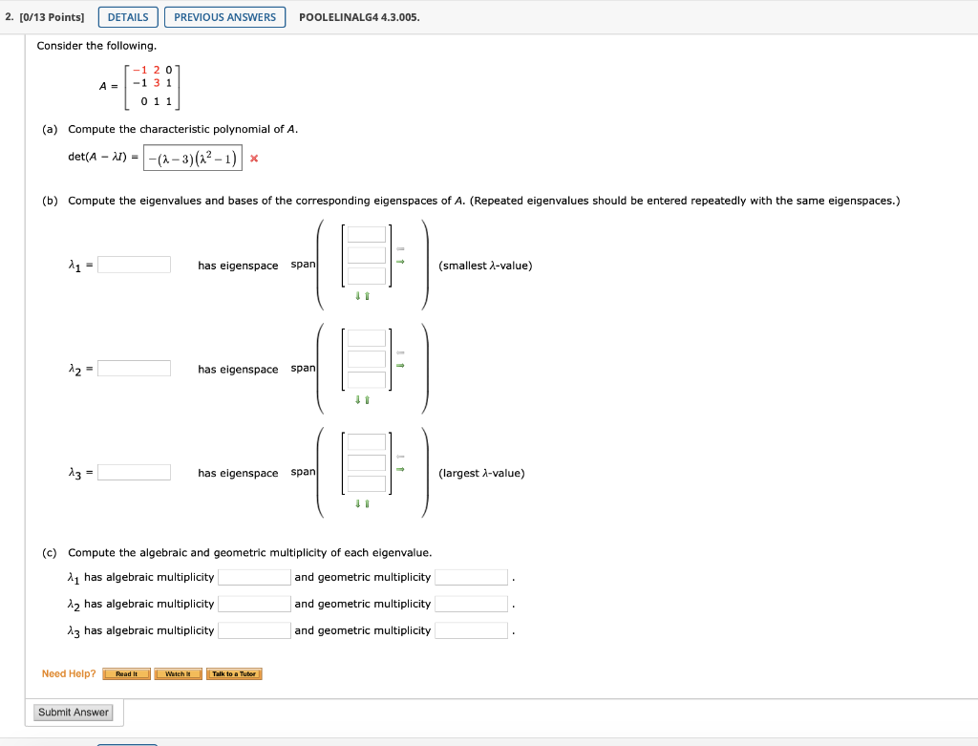Click the characteristic polynomial answer box
The width and height of the screenshot is (978, 746).
pos(193,158)
